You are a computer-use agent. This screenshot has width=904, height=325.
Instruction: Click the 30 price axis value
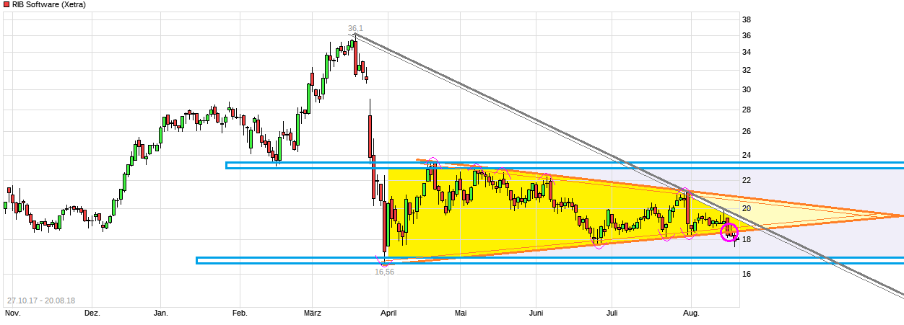pyautogui.click(x=747, y=89)
